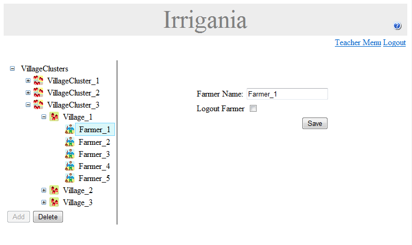Click the blue help question mark icon
The width and height of the screenshot is (412, 245).
(x=397, y=26)
